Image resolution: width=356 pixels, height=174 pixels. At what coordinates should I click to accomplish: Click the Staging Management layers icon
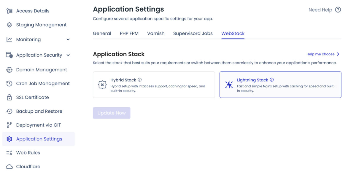click(x=9, y=25)
